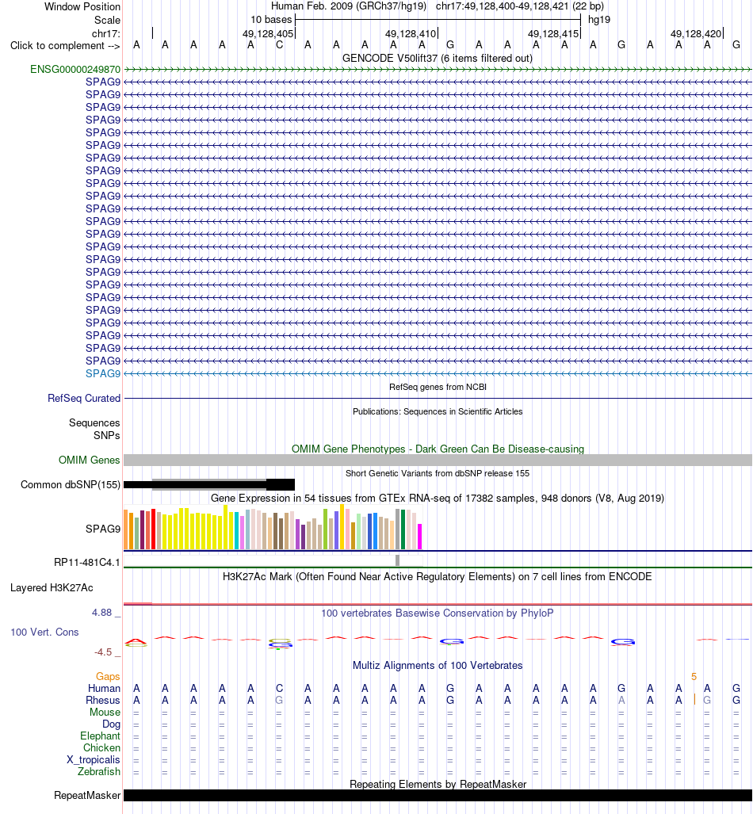
Task: Click the magenta bar in the GTEx SPAG9 chart
Action: 419,537
